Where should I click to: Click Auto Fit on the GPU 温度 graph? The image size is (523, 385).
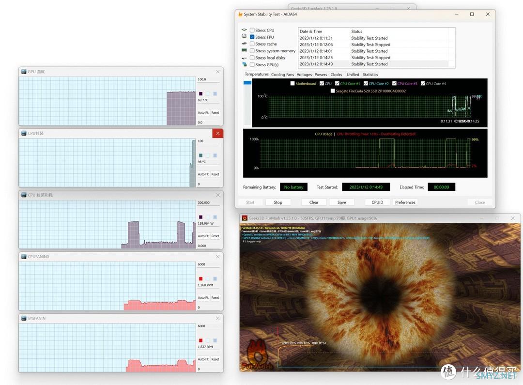(203, 112)
